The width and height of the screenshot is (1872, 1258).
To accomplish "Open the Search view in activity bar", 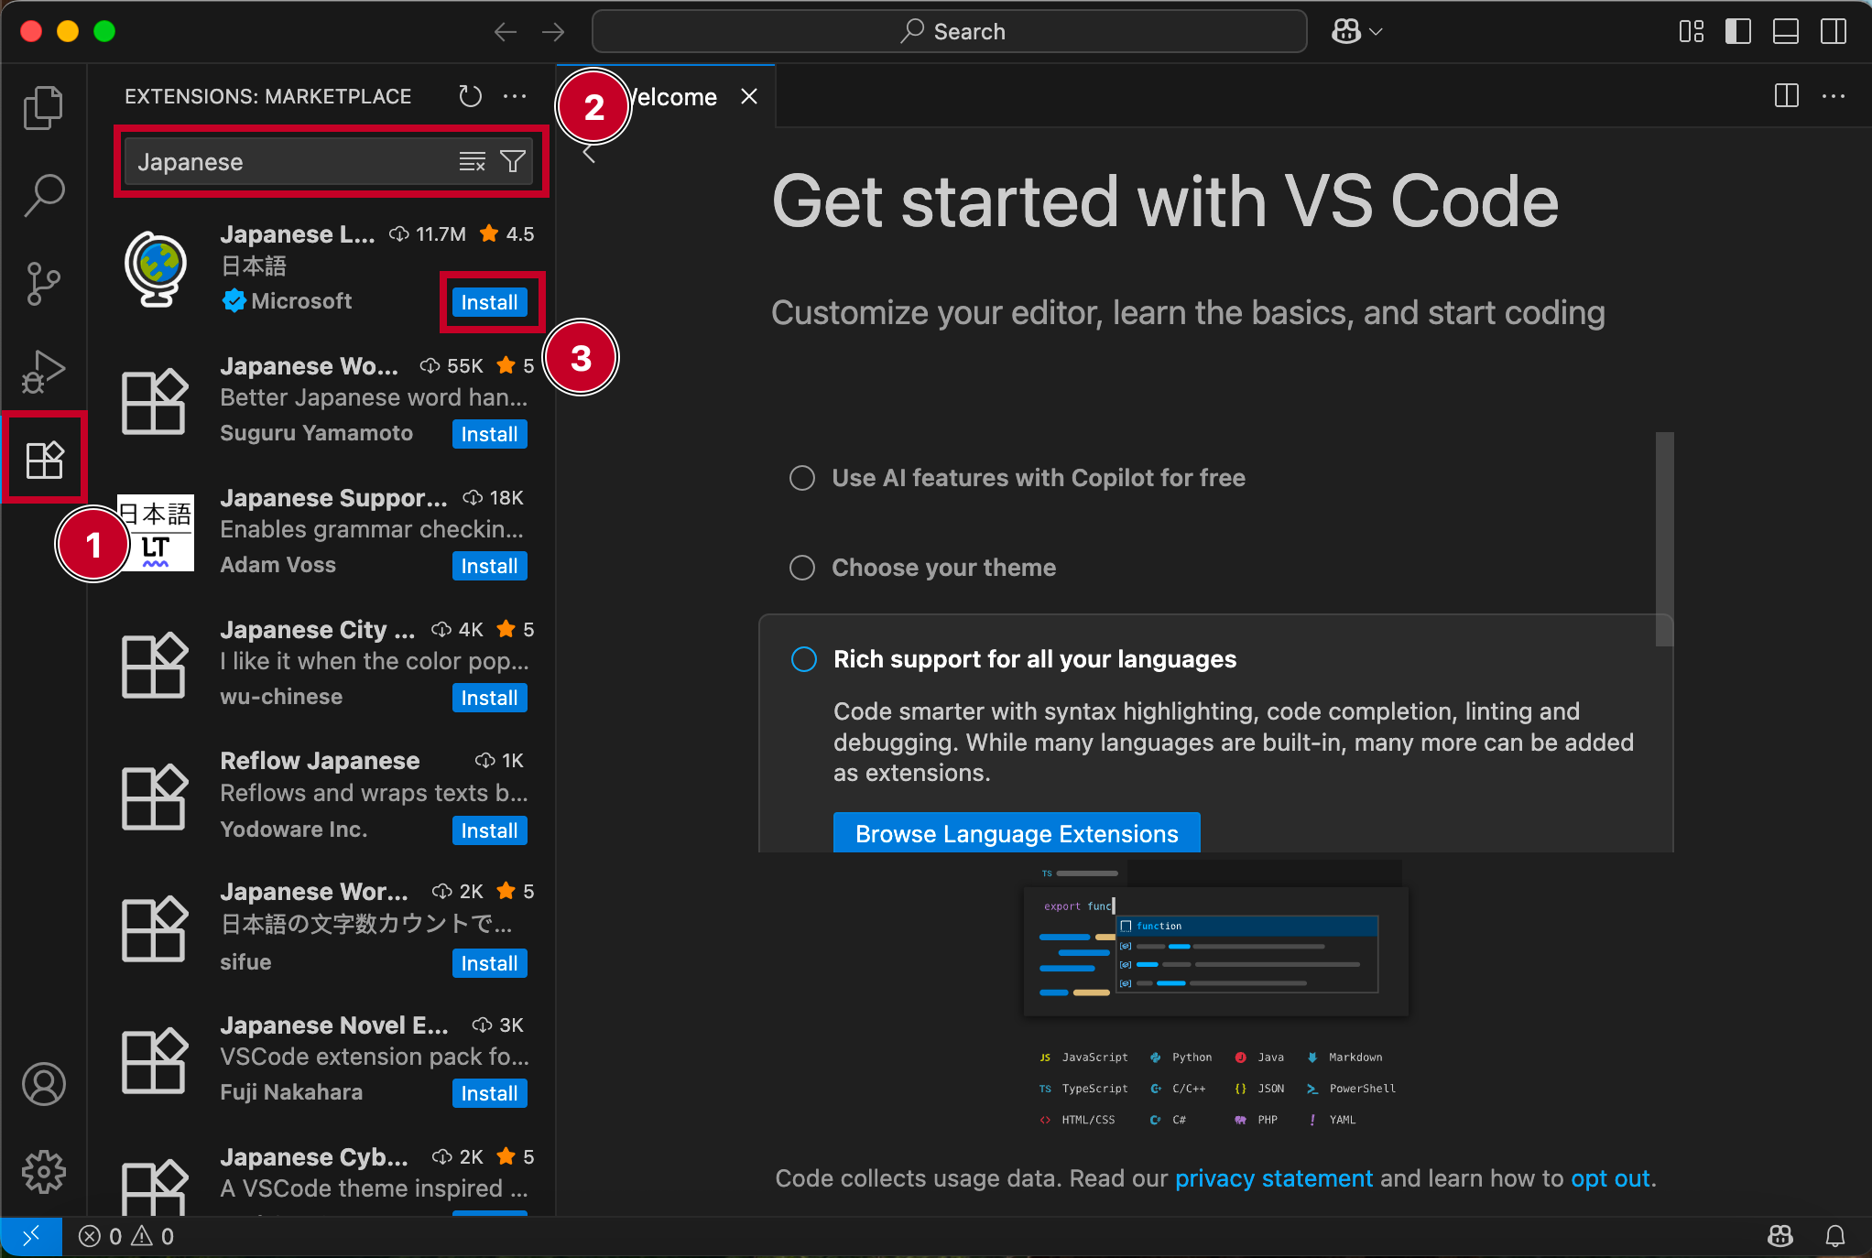I will tap(43, 195).
